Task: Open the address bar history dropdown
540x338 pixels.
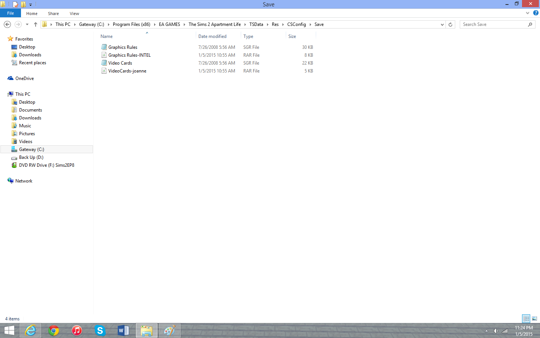Action: pyautogui.click(x=442, y=24)
